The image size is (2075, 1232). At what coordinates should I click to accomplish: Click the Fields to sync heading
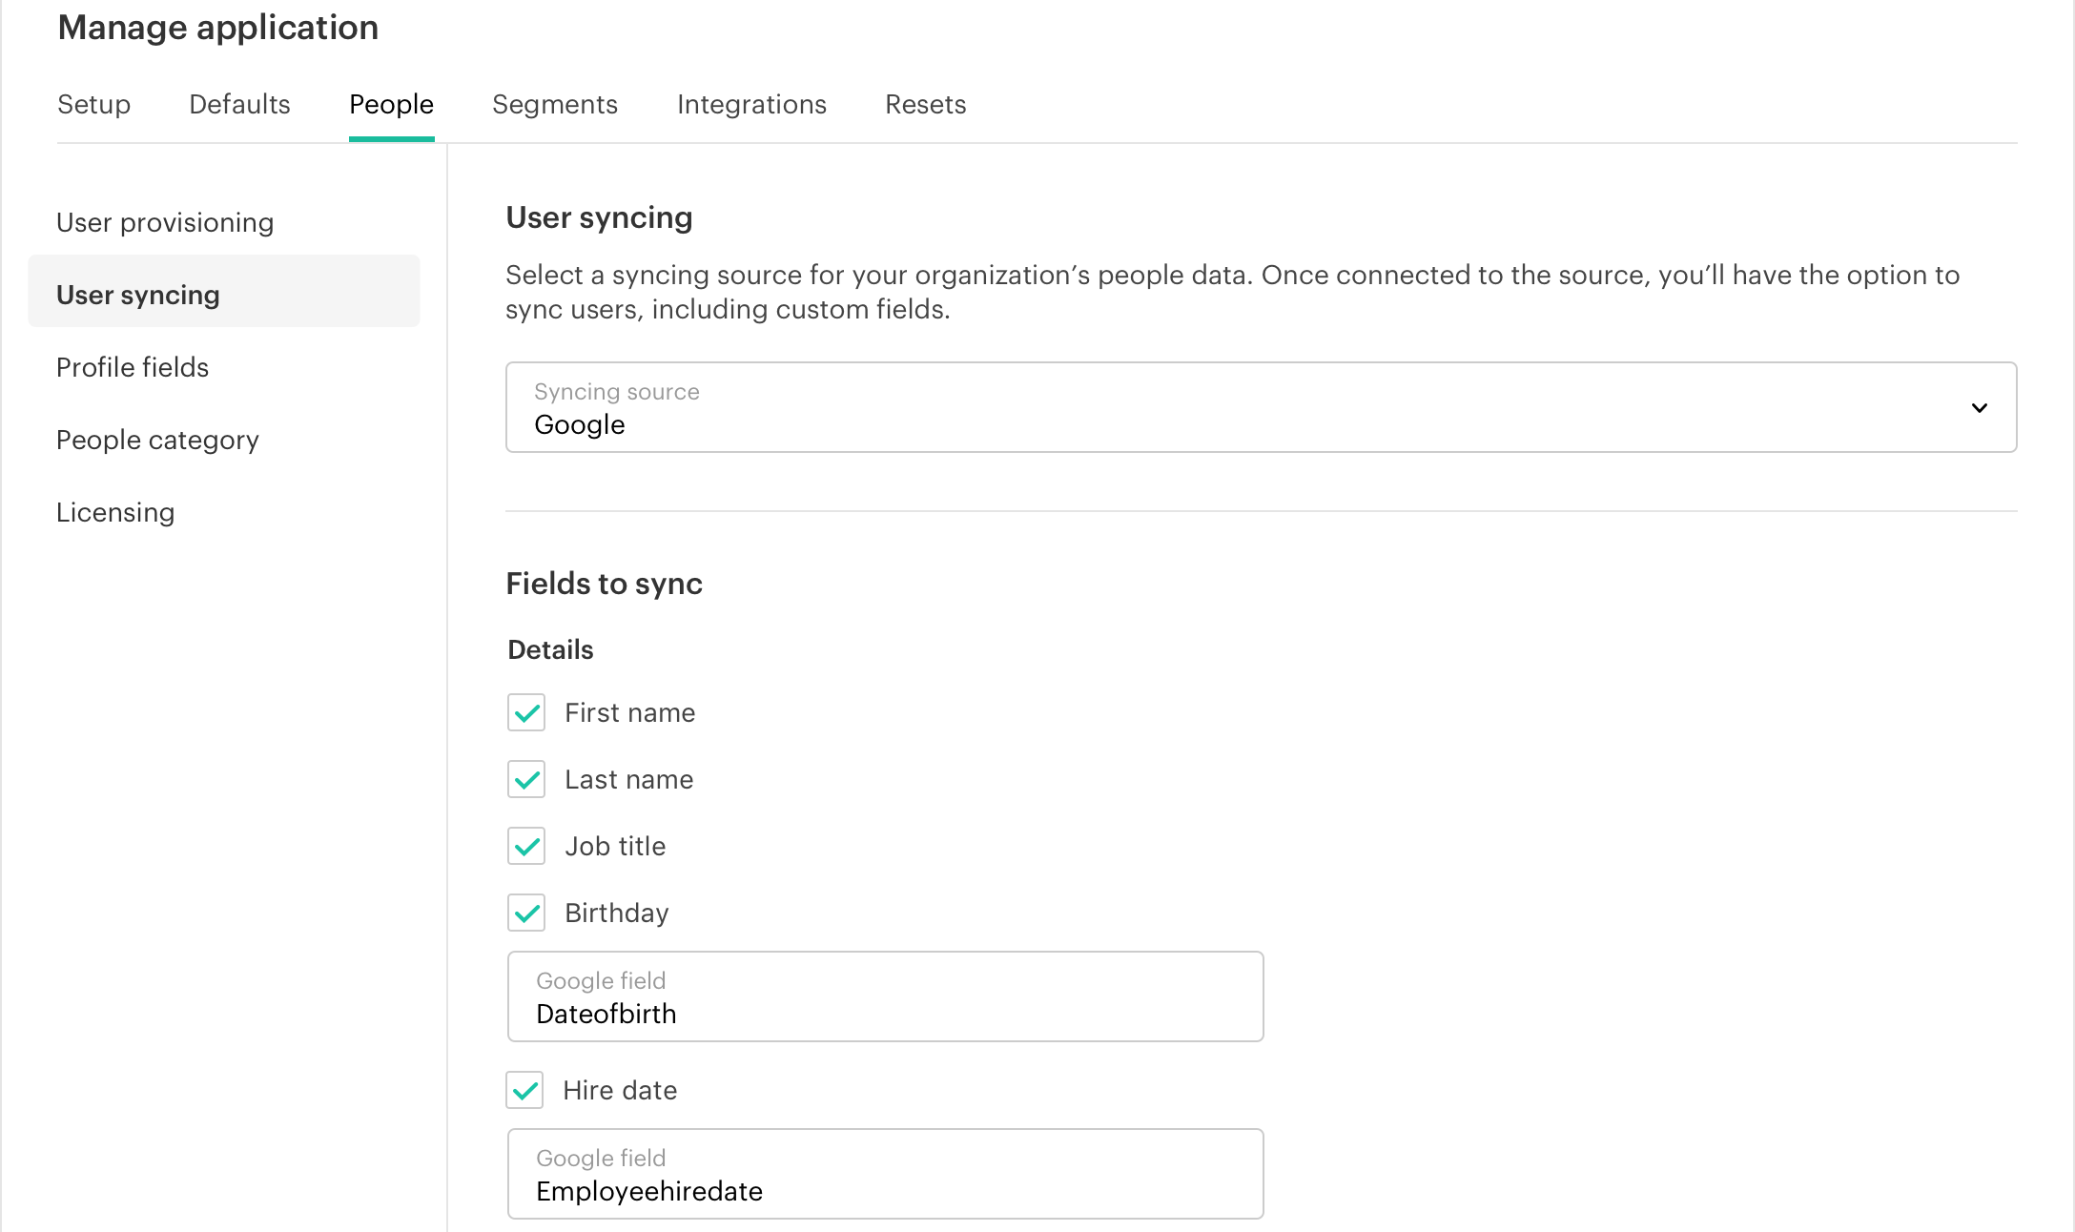[604, 583]
